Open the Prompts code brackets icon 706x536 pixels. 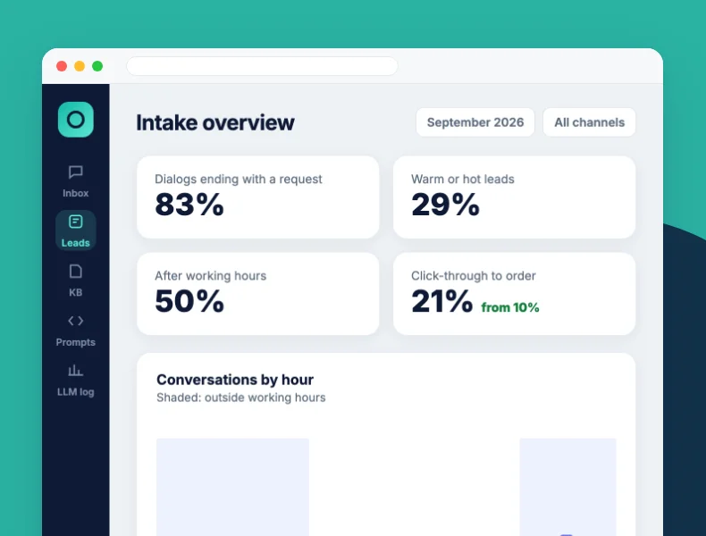tap(76, 321)
